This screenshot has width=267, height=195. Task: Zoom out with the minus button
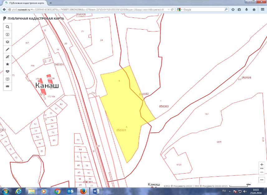261,172
